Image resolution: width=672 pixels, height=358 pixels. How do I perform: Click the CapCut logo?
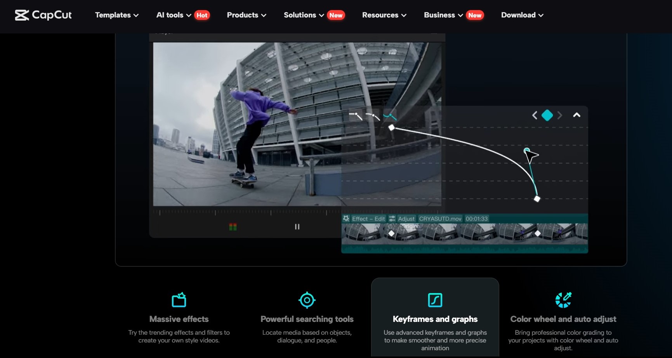click(x=43, y=15)
